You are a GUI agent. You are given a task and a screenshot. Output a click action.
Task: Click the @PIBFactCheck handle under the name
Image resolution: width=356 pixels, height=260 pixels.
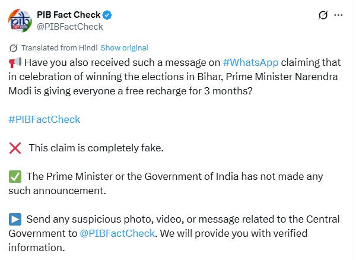point(70,26)
